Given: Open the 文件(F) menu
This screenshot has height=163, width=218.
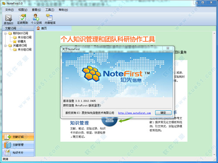Looking at the screenshot, I should coord(10,10).
